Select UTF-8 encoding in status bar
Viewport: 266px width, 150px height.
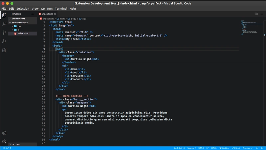[201, 148]
